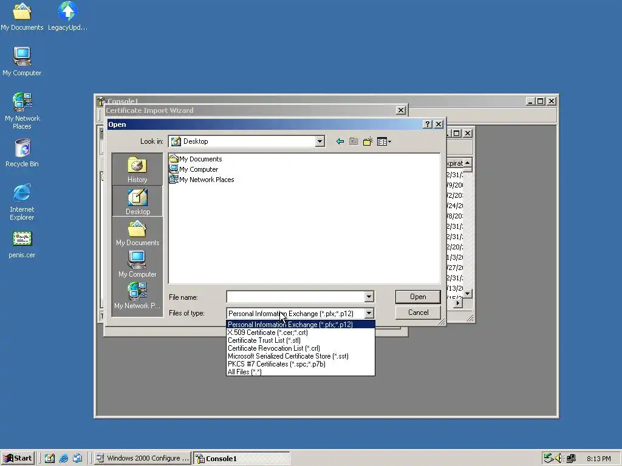622x466 pixels.
Task: Click inside the File name input field
Action: click(x=296, y=296)
